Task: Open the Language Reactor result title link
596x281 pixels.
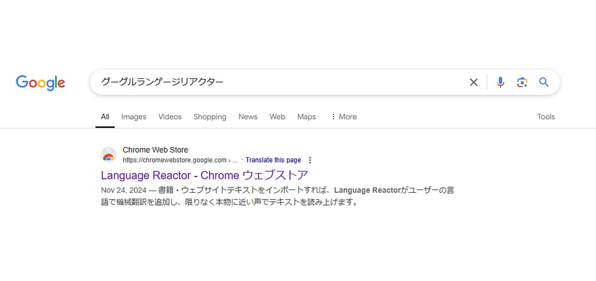Action: point(204,175)
